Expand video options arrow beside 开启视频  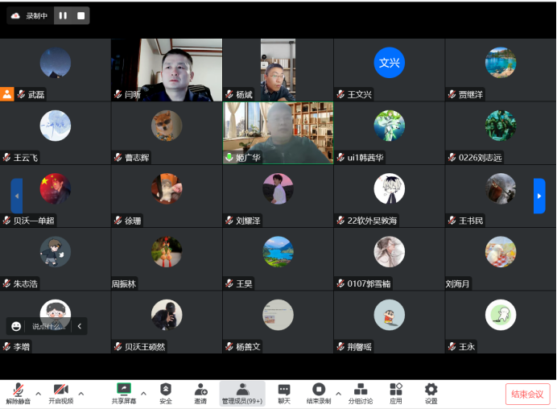tap(80, 394)
